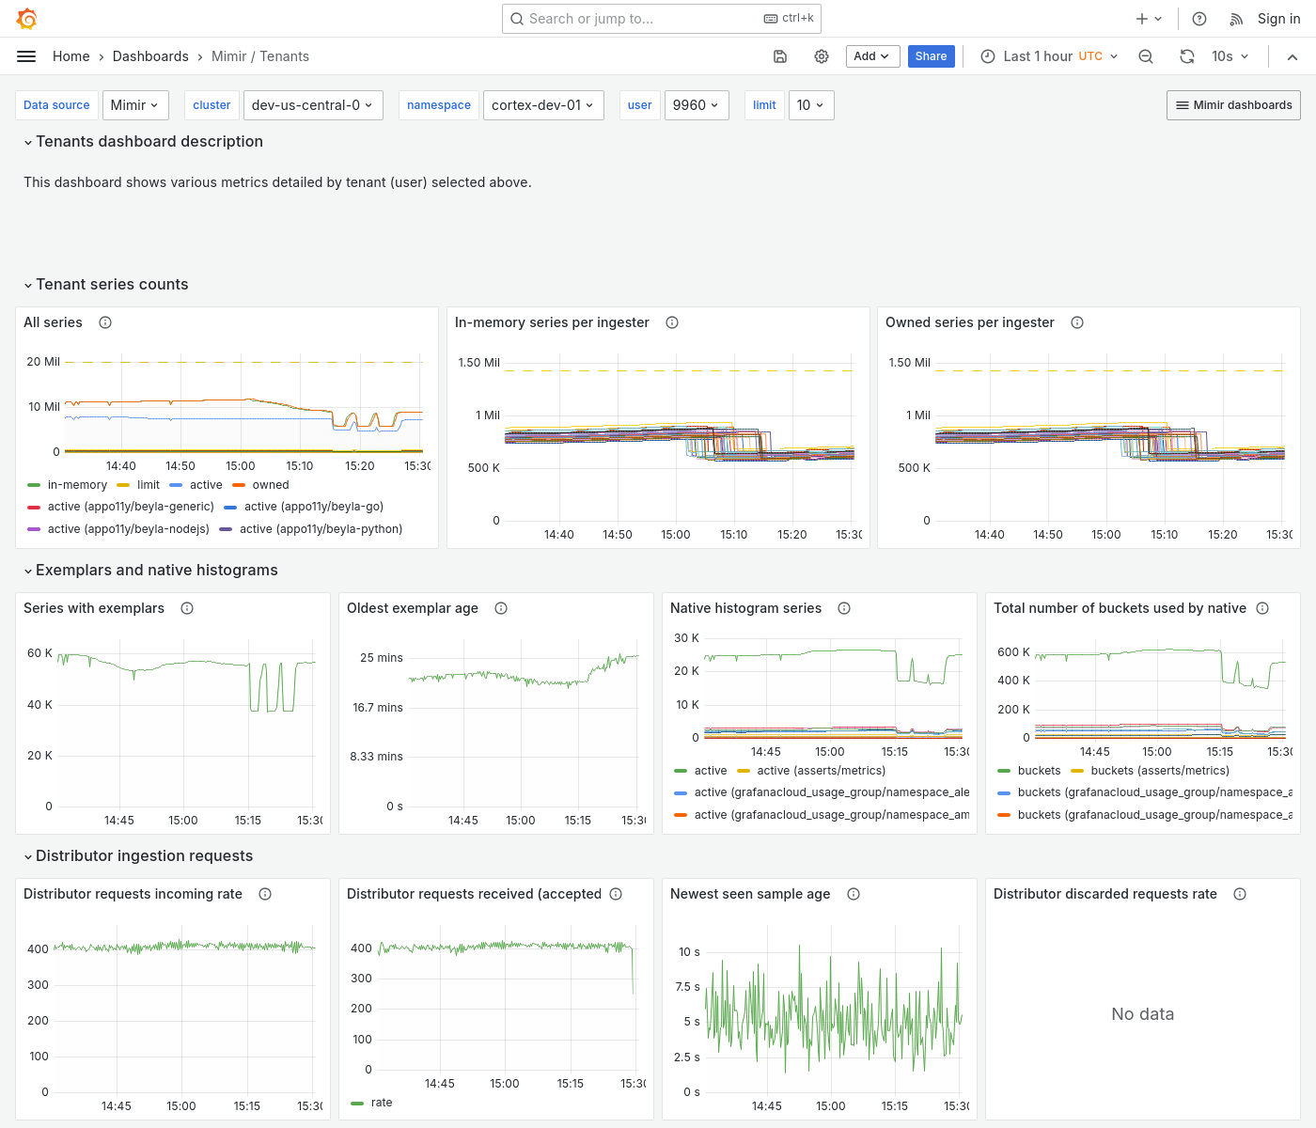This screenshot has height=1128, width=1316.
Task: Open the Add menu in the toolbar
Action: point(872,56)
